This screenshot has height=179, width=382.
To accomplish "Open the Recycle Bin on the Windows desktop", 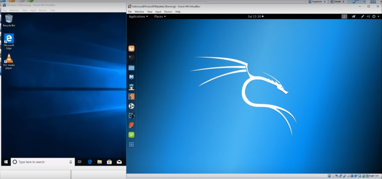I will 8,19.
